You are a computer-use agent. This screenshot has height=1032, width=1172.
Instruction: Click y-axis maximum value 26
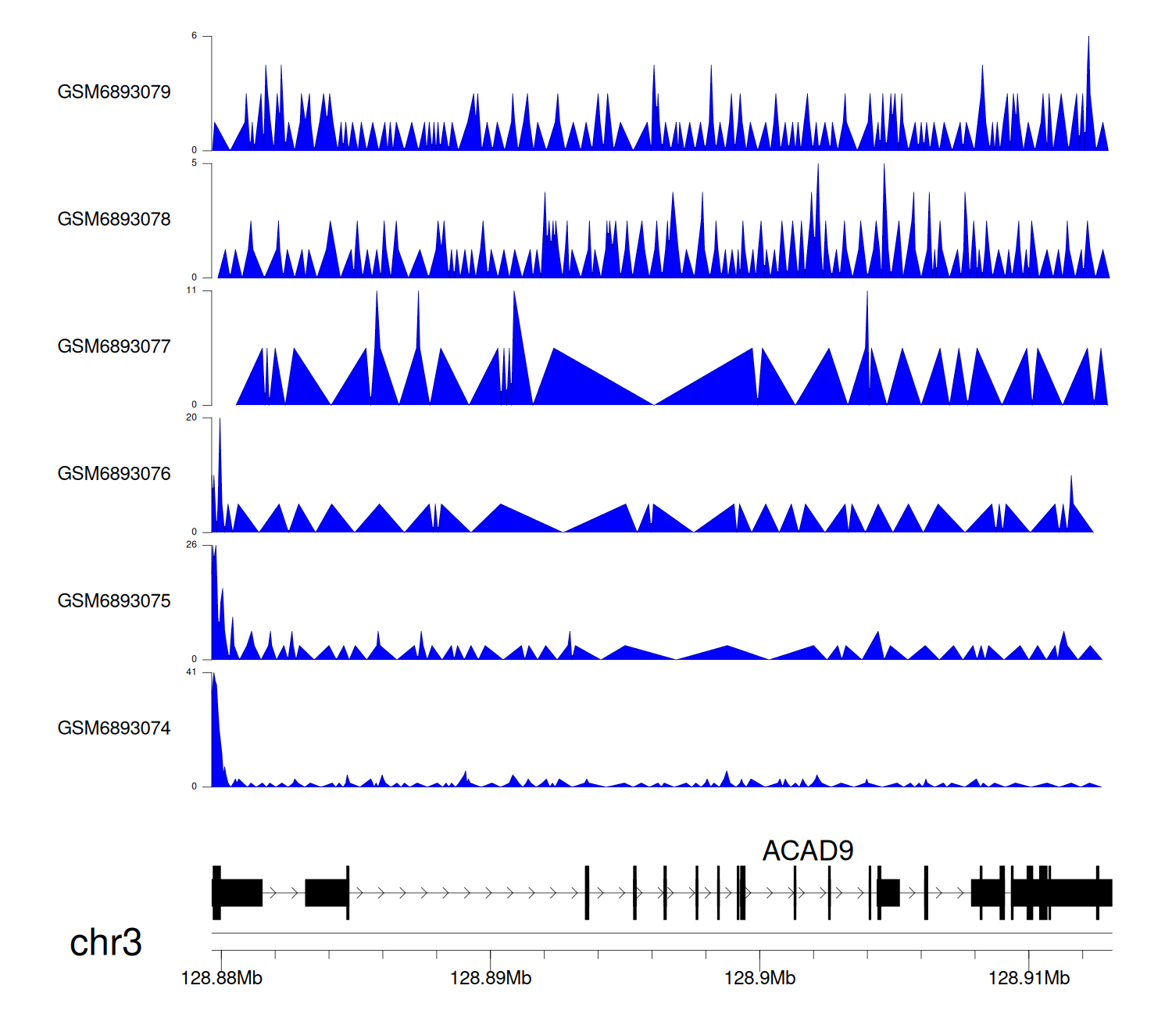191,545
